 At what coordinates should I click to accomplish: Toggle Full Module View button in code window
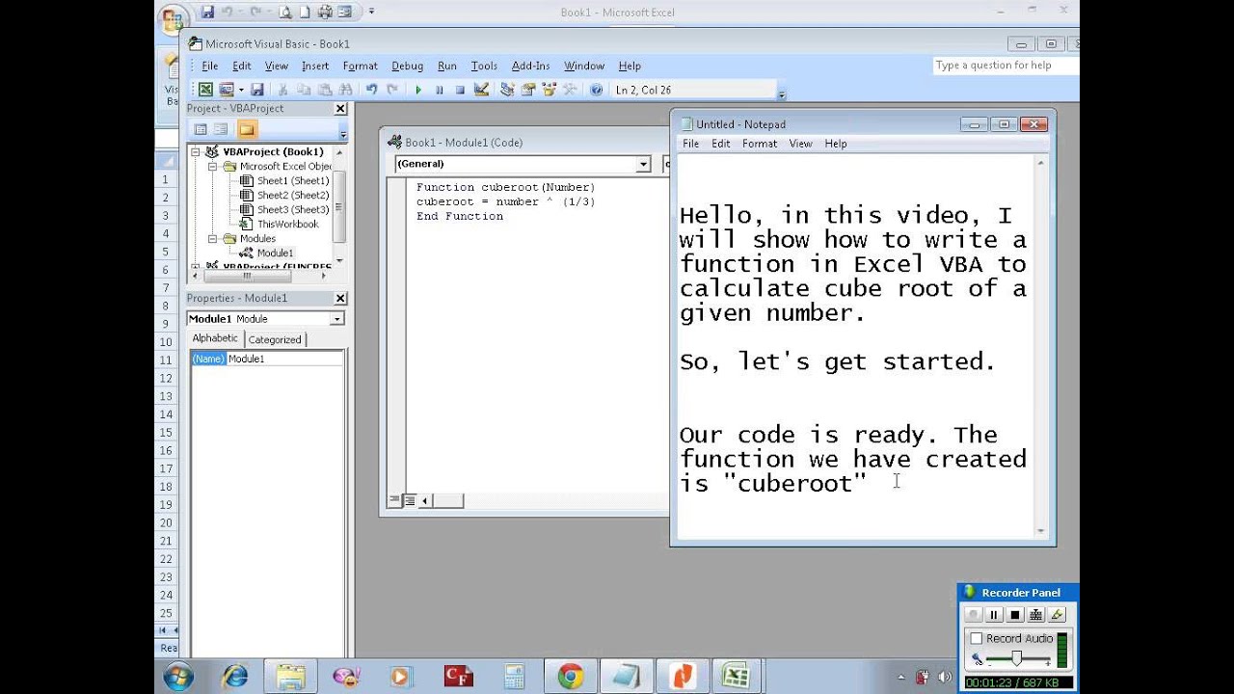tap(410, 500)
